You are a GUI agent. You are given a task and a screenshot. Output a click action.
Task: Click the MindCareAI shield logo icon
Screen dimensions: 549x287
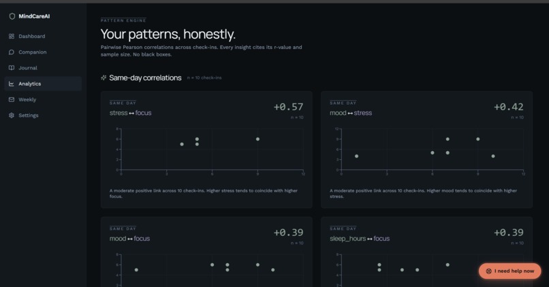tap(12, 16)
